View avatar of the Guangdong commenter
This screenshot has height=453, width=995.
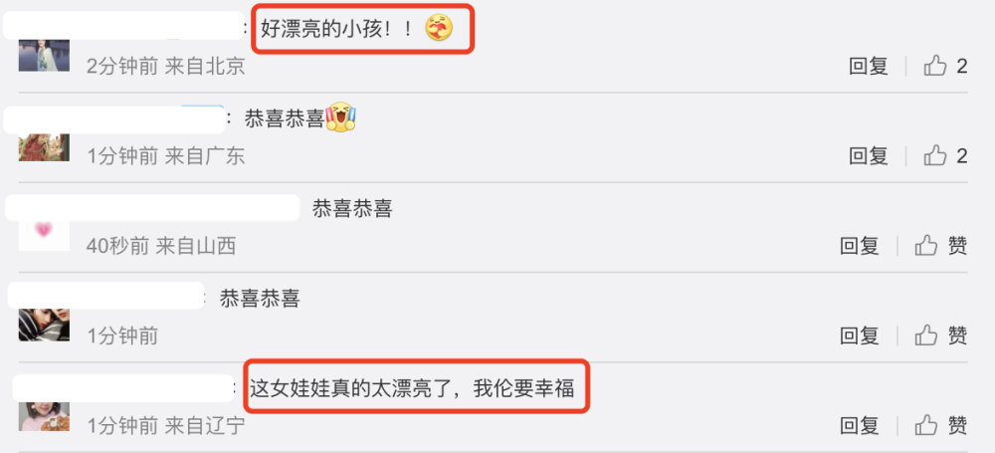[44, 146]
